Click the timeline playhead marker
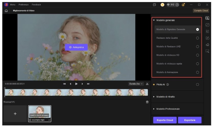Image resolution: width=214 pixels, height=129 pixels. (5, 89)
